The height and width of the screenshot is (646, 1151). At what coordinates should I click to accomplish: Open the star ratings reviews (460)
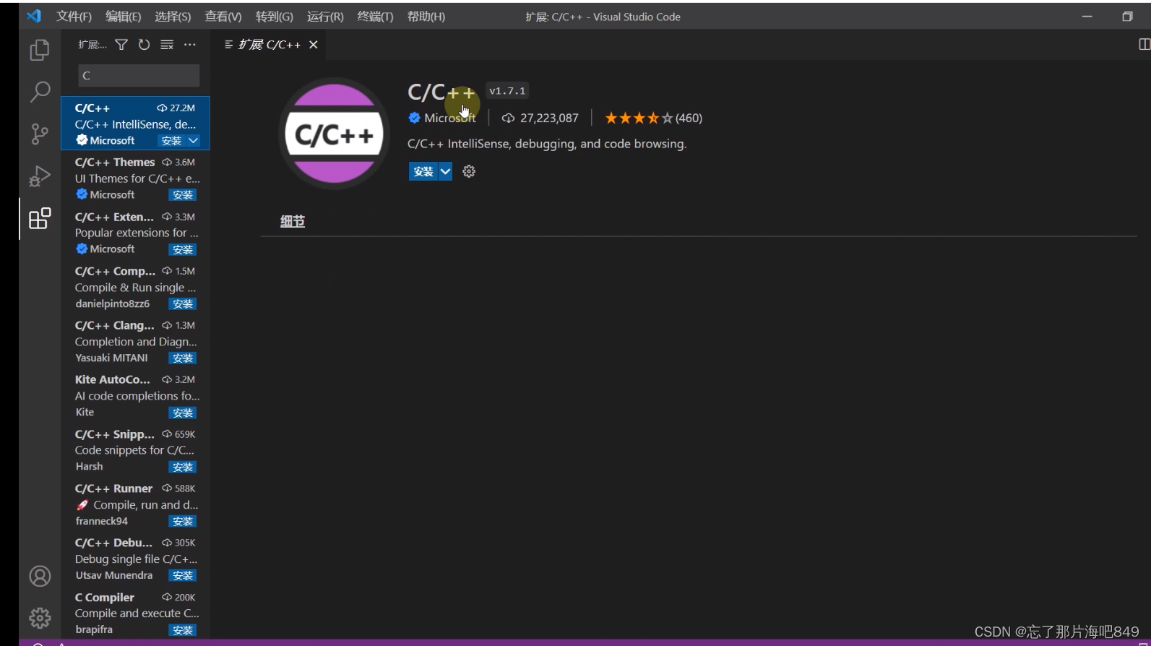click(653, 118)
